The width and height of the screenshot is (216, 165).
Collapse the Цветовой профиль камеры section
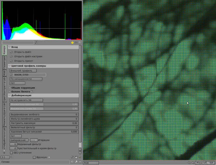pyautogui.click(x=9, y=66)
